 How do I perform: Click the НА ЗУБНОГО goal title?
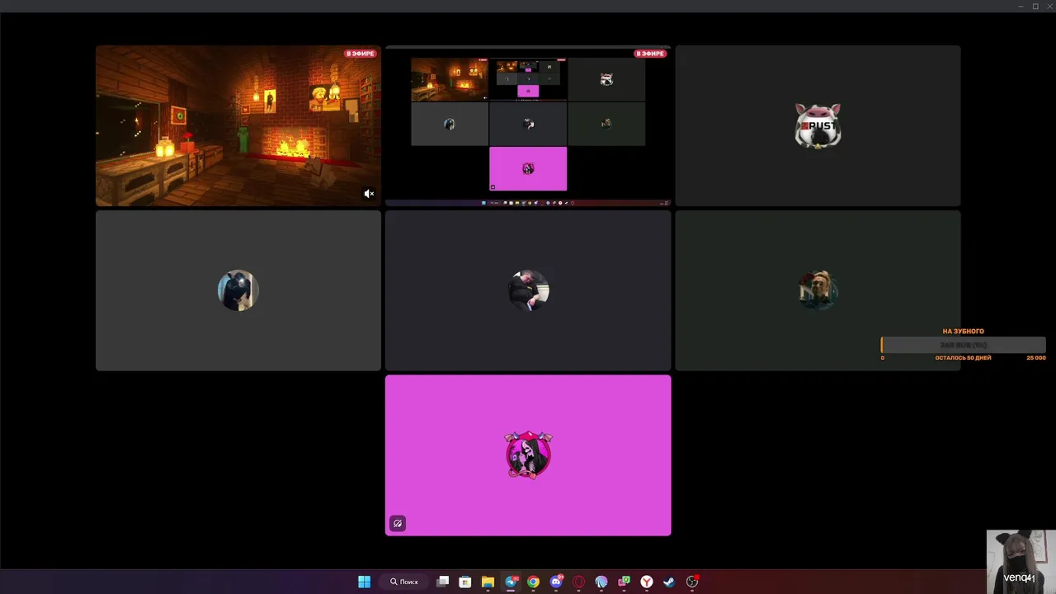[963, 332]
